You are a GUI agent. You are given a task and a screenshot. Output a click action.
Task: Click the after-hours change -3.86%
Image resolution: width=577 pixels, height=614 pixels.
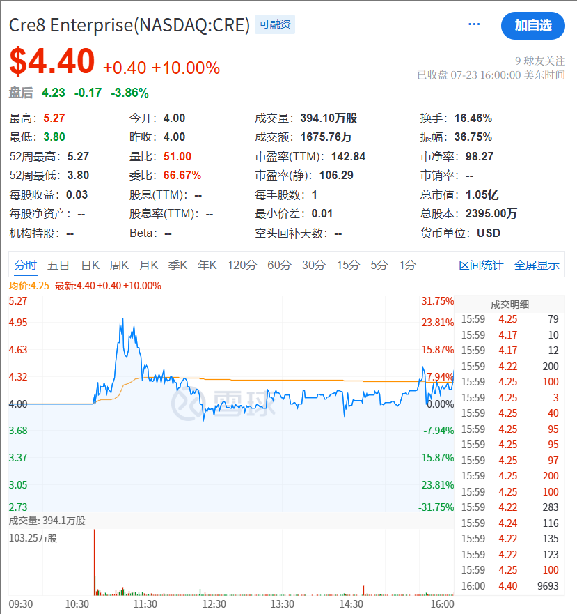pos(129,93)
